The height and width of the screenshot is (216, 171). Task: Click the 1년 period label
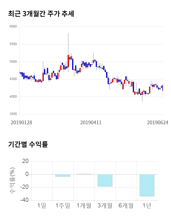(147, 205)
